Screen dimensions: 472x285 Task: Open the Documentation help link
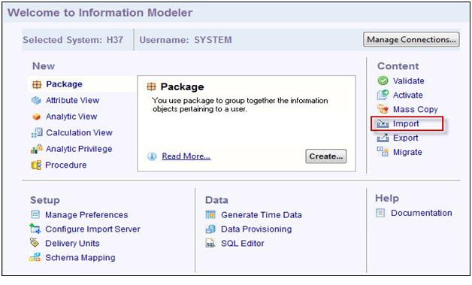pyautogui.click(x=422, y=213)
